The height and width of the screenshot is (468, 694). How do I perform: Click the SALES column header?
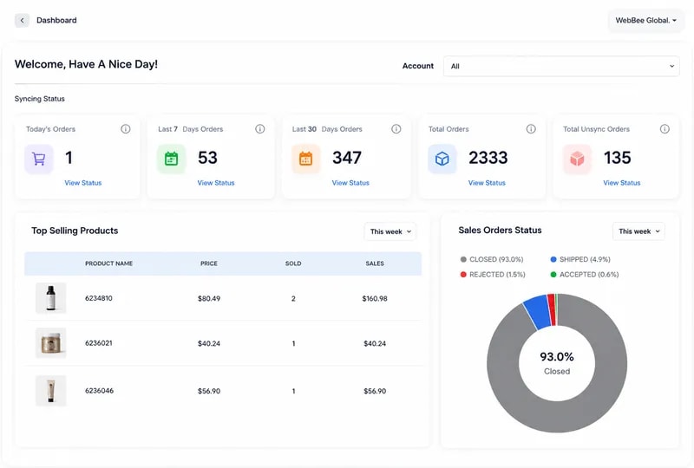pyautogui.click(x=375, y=263)
